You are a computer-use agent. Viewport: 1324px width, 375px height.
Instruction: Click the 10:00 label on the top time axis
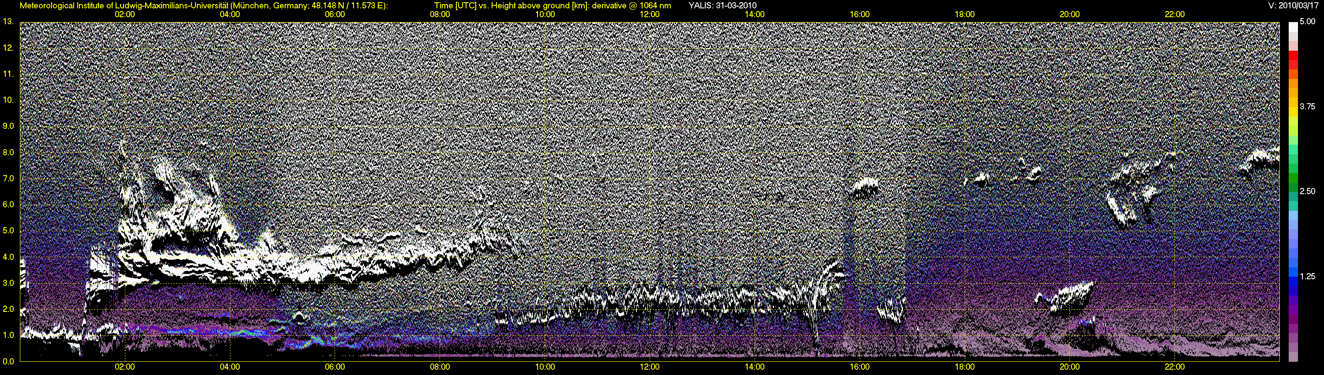[545, 15]
